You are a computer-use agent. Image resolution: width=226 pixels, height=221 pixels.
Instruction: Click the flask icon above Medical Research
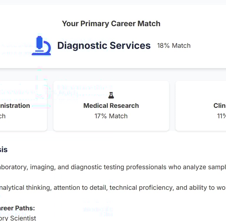click(111, 95)
